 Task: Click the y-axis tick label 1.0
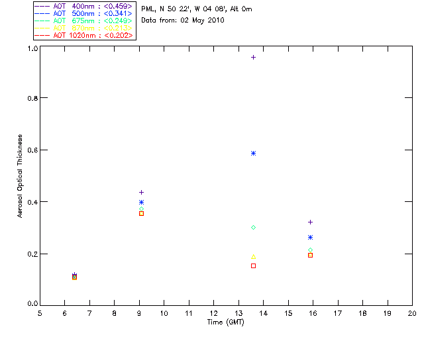(x=32, y=48)
